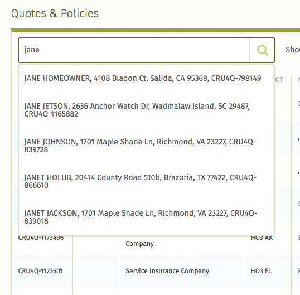Select JANET HOLUB Brazoria TX suggestion
Viewport: 300px width, 295px height.
click(147, 181)
